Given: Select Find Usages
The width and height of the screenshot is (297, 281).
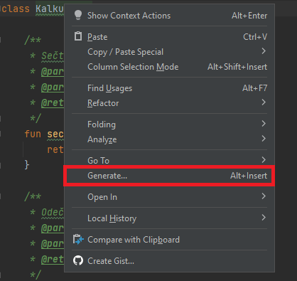Looking at the screenshot, I should point(170,88).
